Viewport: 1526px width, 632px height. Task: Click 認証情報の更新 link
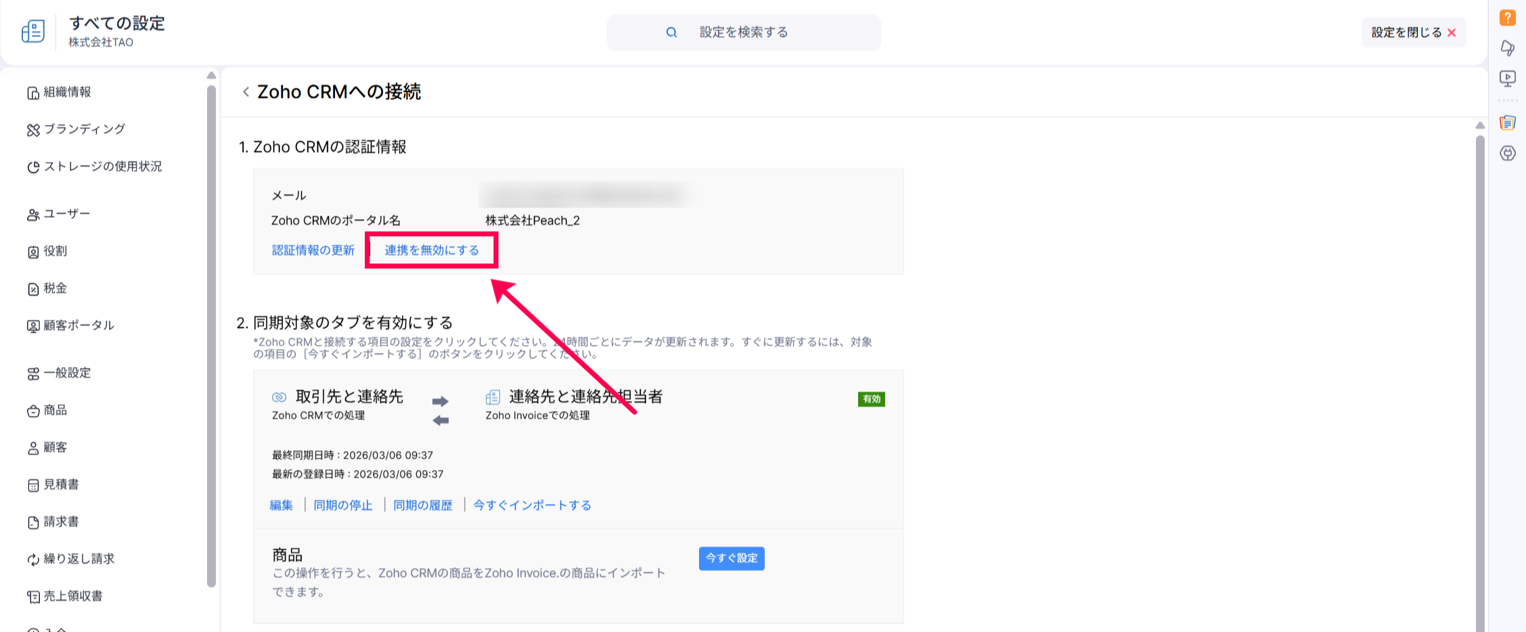(313, 250)
